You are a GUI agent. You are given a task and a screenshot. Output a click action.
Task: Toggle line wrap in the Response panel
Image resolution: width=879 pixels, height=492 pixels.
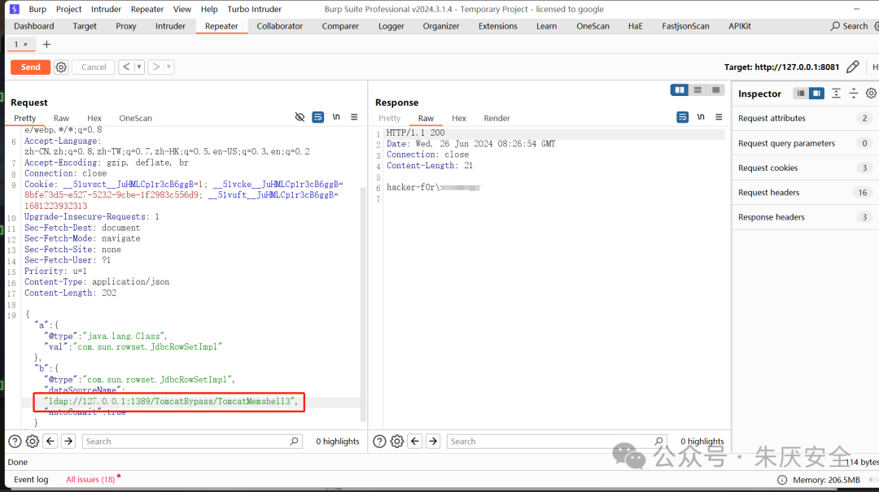[682, 117]
